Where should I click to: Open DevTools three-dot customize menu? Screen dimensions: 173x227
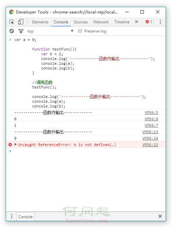(x=160, y=22)
